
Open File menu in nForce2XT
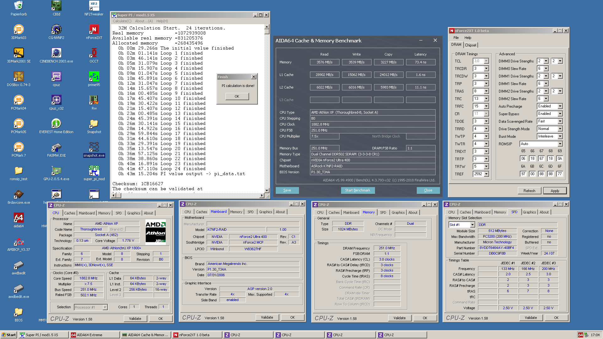[456, 38]
